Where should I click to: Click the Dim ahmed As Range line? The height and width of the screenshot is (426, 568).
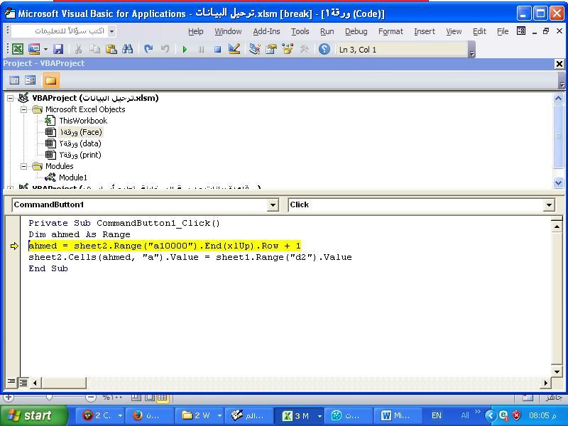coord(80,235)
